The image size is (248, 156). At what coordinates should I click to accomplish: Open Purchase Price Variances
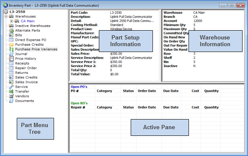[36, 49]
